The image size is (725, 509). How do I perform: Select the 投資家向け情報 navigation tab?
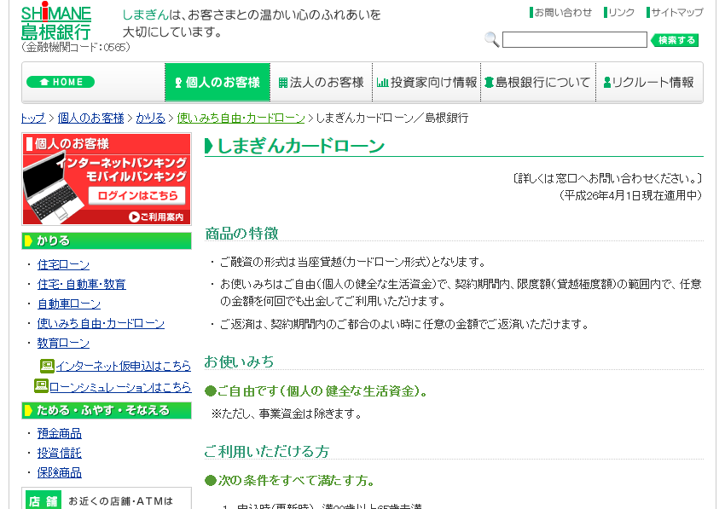(426, 83)
